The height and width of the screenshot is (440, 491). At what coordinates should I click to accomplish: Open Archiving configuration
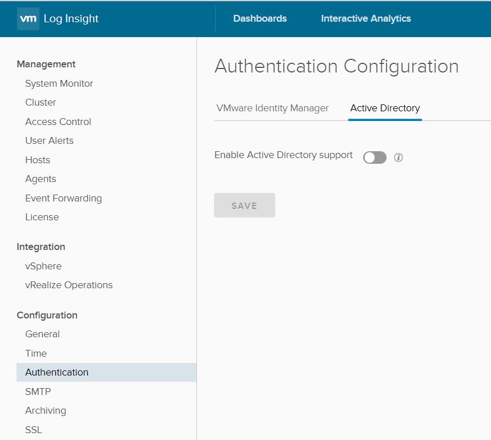point(46,410)
